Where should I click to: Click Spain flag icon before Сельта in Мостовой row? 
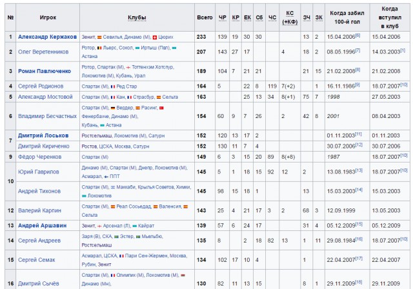click(x=159, y=97)
